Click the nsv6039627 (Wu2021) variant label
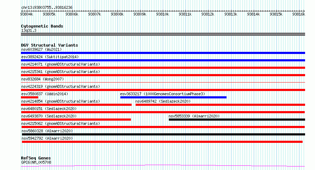This screenshot has height=170, width=315. tap(41, 49)
